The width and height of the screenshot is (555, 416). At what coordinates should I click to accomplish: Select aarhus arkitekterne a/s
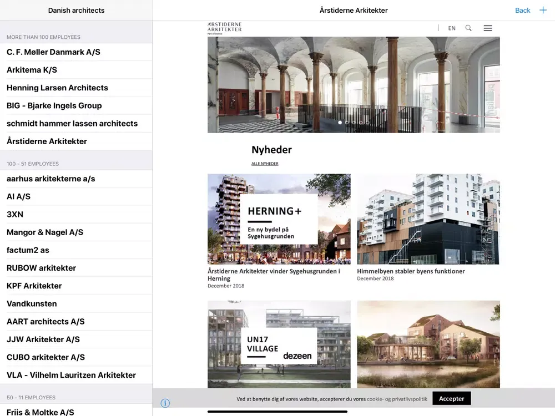(76, 179)
